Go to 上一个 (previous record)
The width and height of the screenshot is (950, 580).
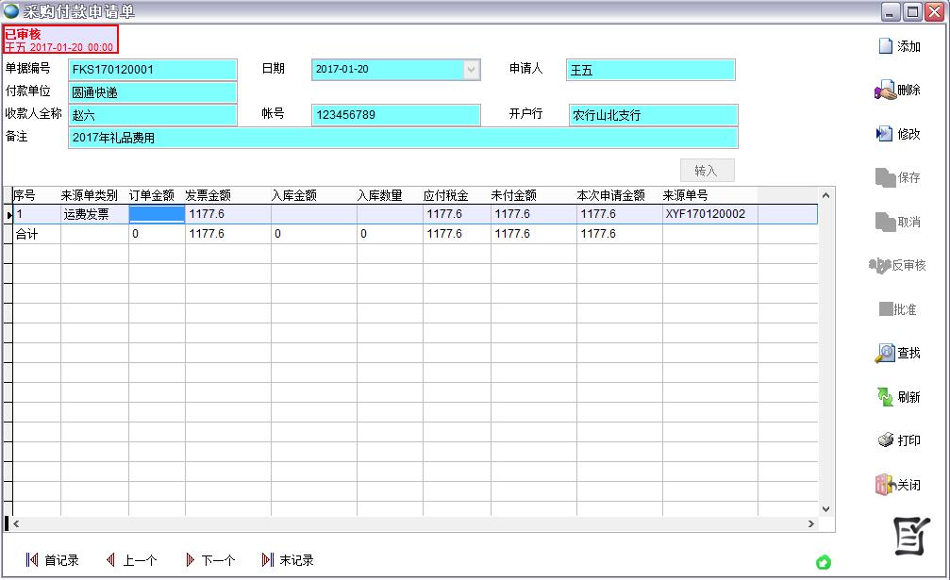(131, 560)
